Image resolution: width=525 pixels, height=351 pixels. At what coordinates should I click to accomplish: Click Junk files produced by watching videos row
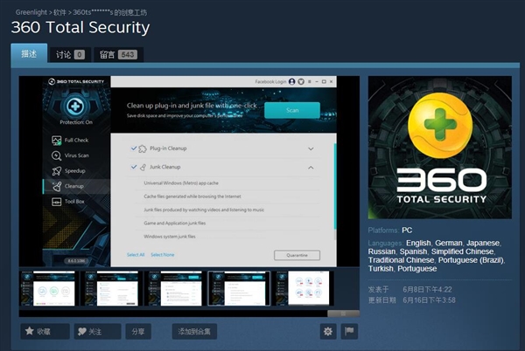[227, 210]
